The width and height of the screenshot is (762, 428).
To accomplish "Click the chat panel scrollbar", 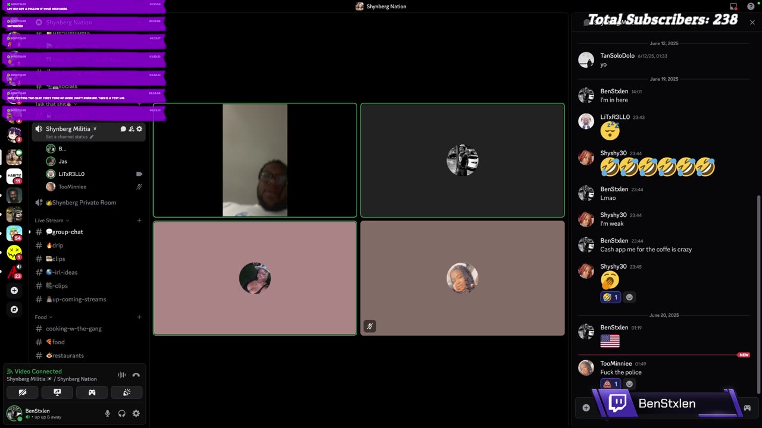I will (x=758, y=294).
